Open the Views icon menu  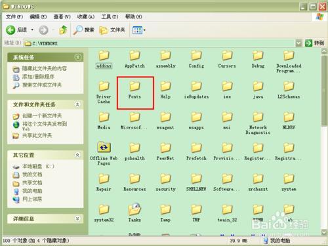click(137, 30)
